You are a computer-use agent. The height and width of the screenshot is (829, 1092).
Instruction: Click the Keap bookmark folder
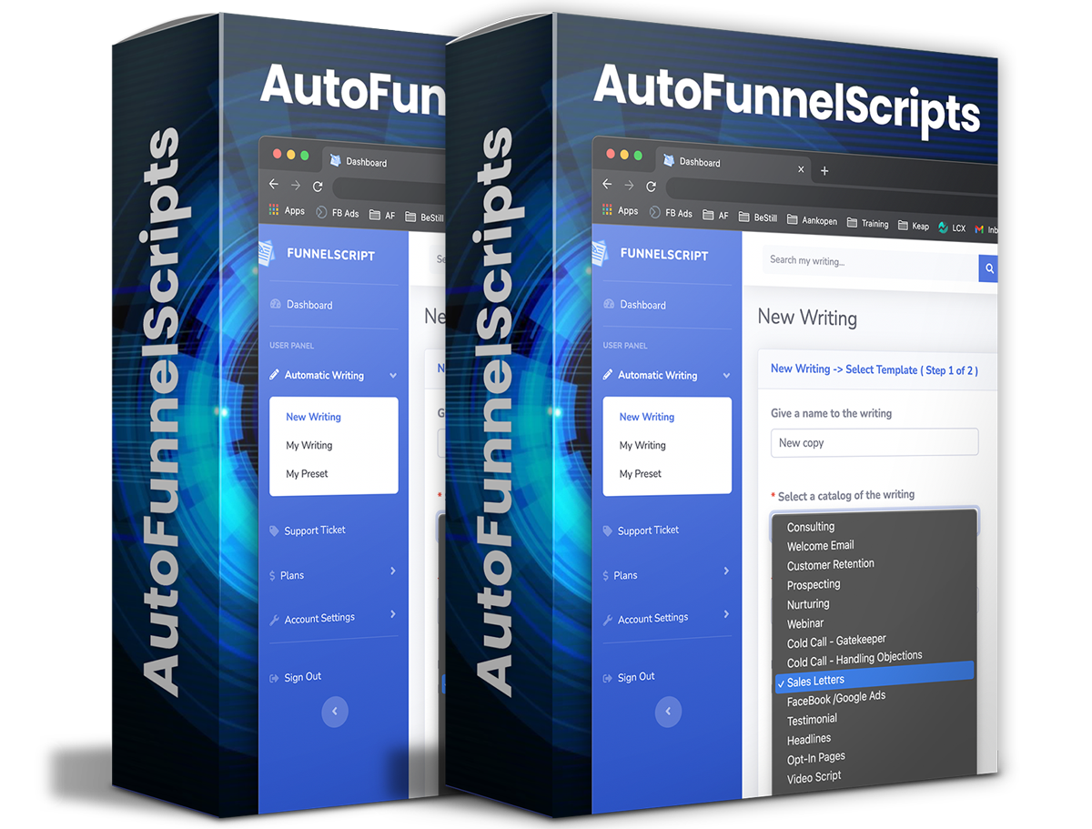tap(914, 226)
